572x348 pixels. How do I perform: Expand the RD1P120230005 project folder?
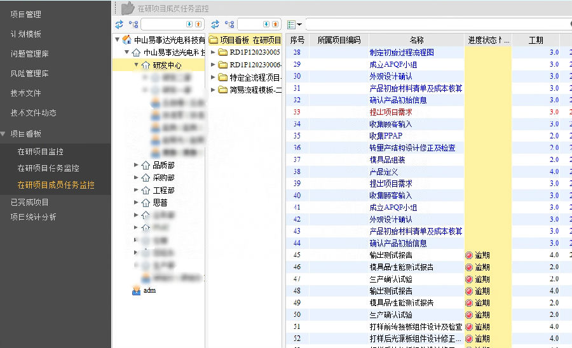pos(213,52)
